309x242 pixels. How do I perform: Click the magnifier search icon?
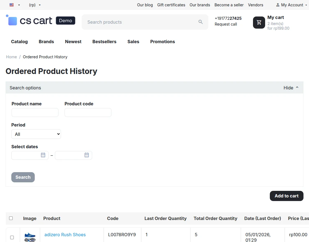(x=200, y=22)
